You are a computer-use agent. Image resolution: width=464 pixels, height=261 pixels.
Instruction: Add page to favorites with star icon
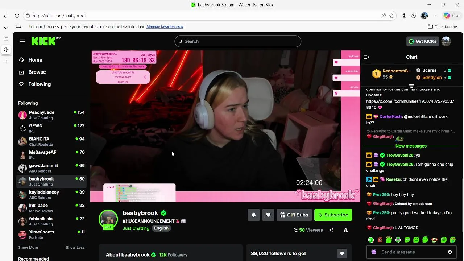(x=392, y=16)
